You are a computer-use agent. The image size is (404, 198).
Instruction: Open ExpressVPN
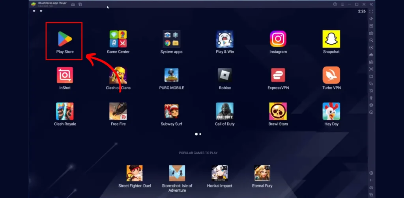(278, 75)
